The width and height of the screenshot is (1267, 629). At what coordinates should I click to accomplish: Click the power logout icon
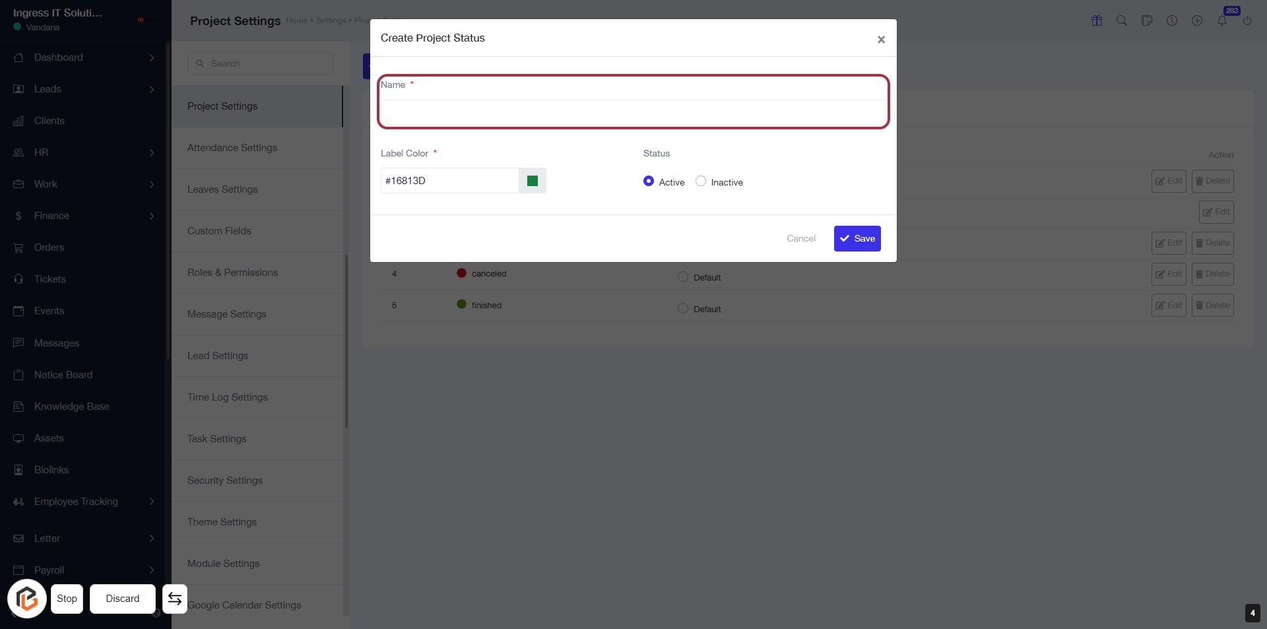coord(1247,20)
